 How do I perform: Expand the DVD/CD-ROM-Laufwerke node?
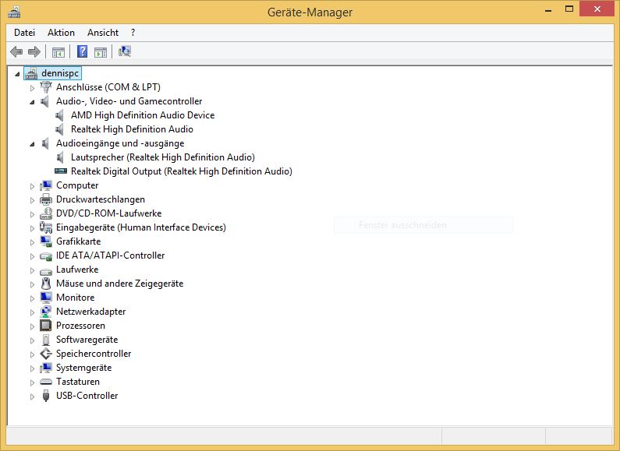(x=33, y=214)
